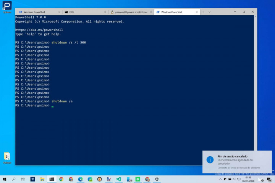275x183 pixels.
Task: Click the volume icon in system tray
Action: pyautogui.click(x=234, y=179)
